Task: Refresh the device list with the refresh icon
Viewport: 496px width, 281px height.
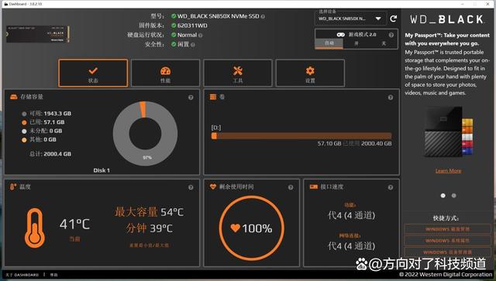Action: [x=393, y=19]
